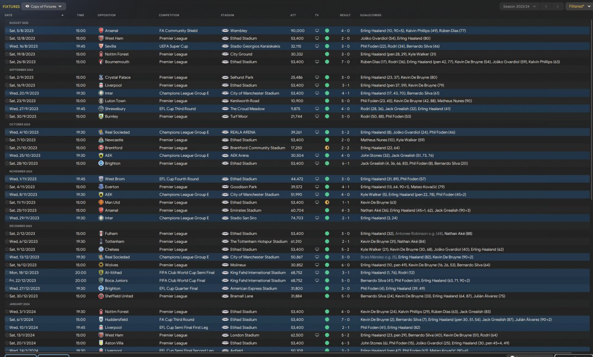Tick the selector for Sat, 2/9/2023 fixture

[x=7, y=78]
